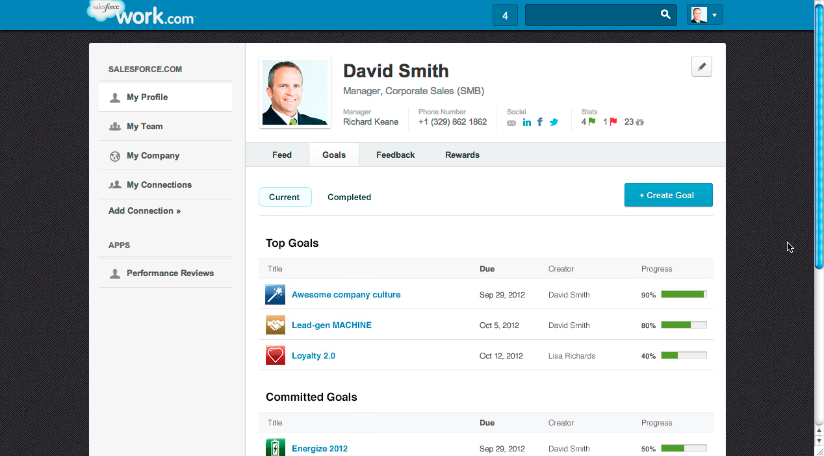The width and height of the screenshot is (824, 456).
Task: Click the magnifier search icon
Action: pyautogui.click(x=665, y=14)
